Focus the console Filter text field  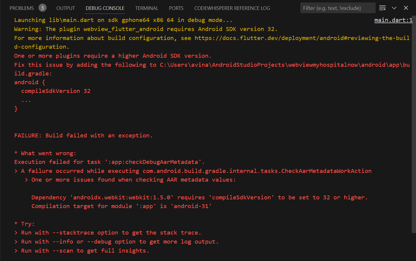[x=338, y=8]
